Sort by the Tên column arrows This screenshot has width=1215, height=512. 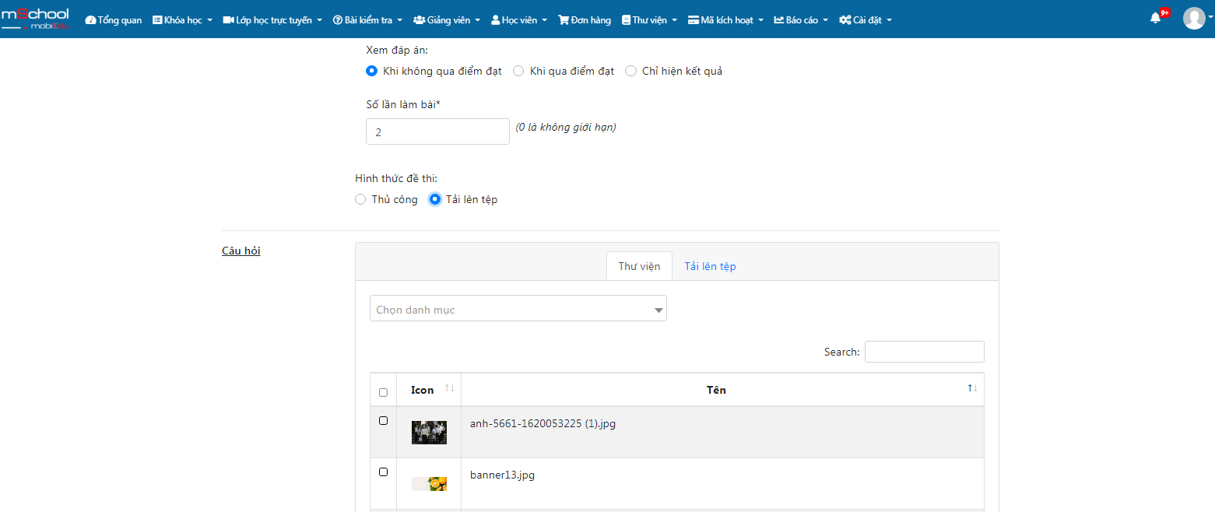tap(972, 388)
